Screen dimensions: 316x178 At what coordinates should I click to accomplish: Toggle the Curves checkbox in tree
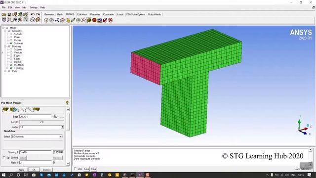[11, 40]
